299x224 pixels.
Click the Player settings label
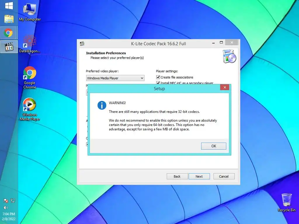167,71
